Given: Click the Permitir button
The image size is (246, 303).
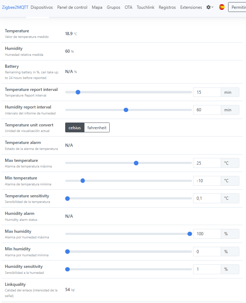Looking at the screenshot, I should (238, 7).
